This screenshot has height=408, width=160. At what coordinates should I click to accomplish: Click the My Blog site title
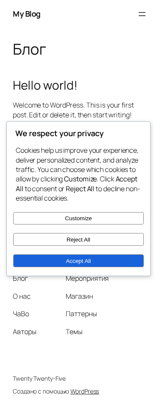tap(26, 14)
